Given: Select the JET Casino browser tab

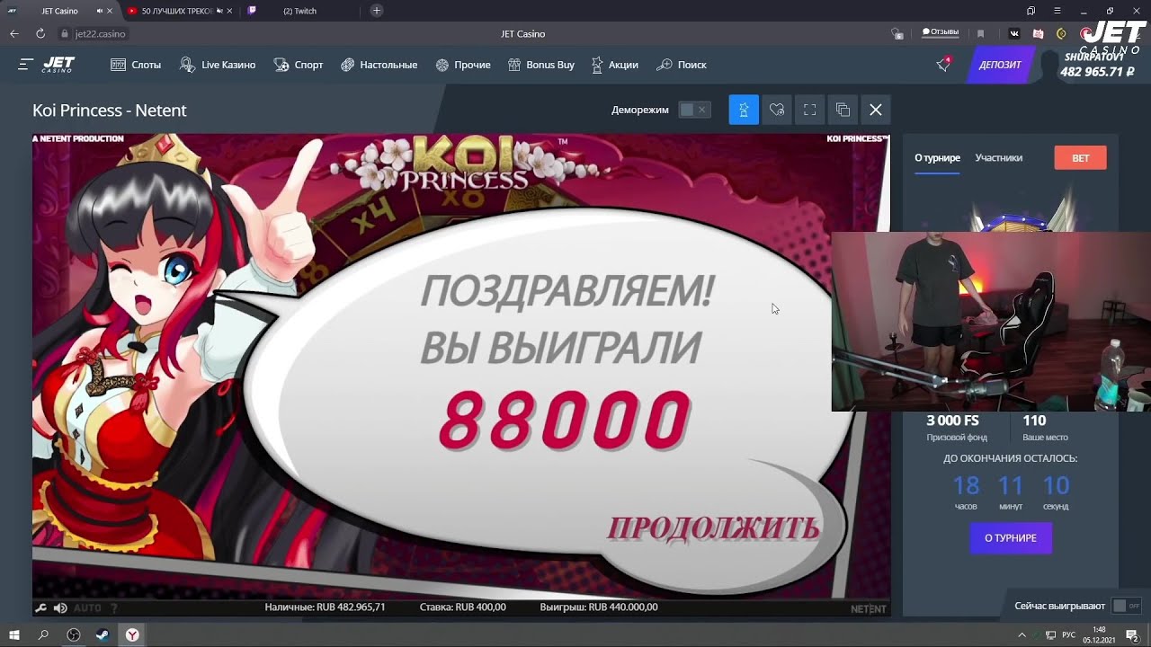Looking at the screenshot, I should point(59,11).
